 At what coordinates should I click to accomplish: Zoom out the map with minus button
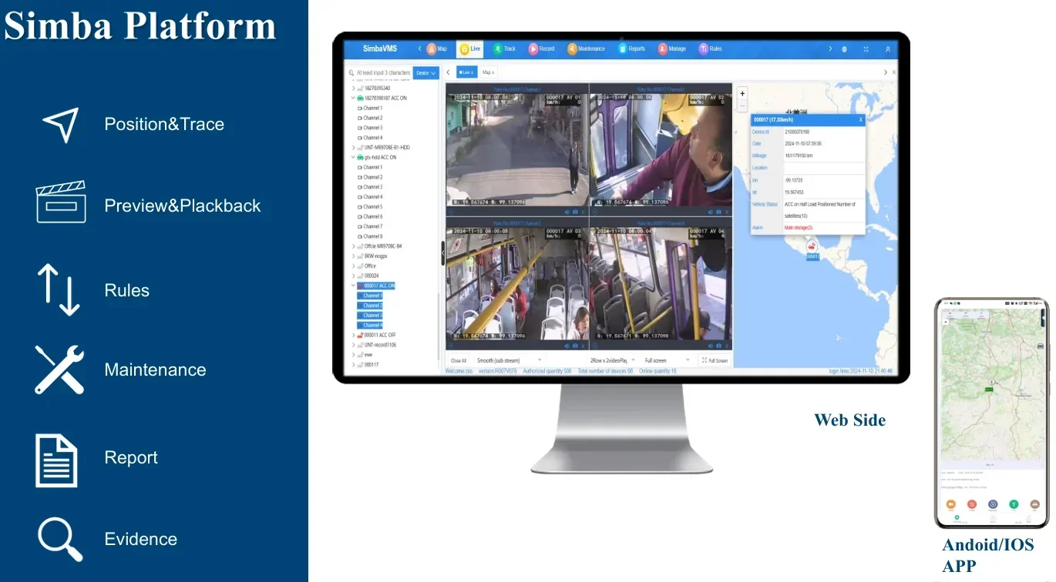(742, 105)
